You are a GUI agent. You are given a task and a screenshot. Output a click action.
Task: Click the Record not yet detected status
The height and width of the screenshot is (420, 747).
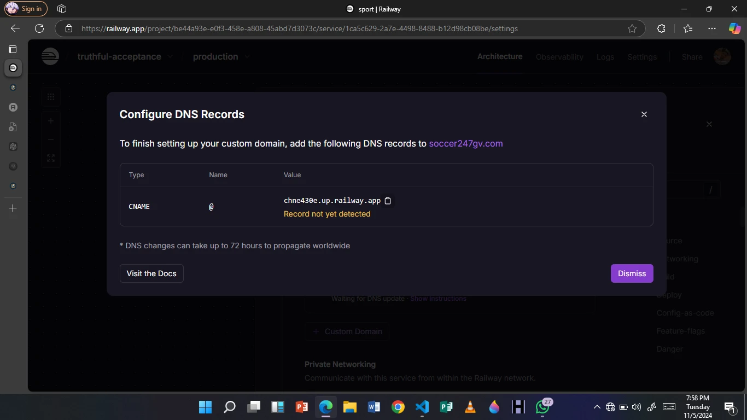coord(327,214)
